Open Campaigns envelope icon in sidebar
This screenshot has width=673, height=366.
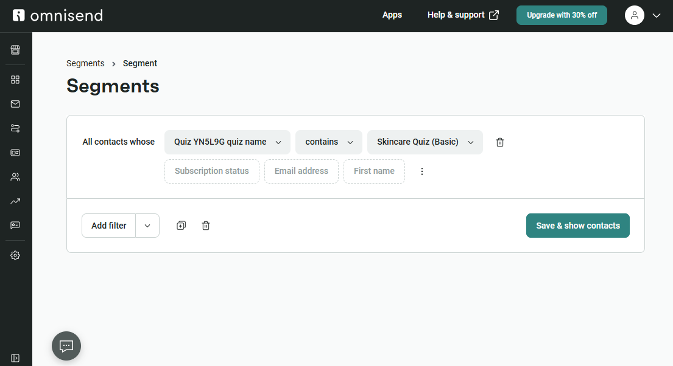point(15,104)
